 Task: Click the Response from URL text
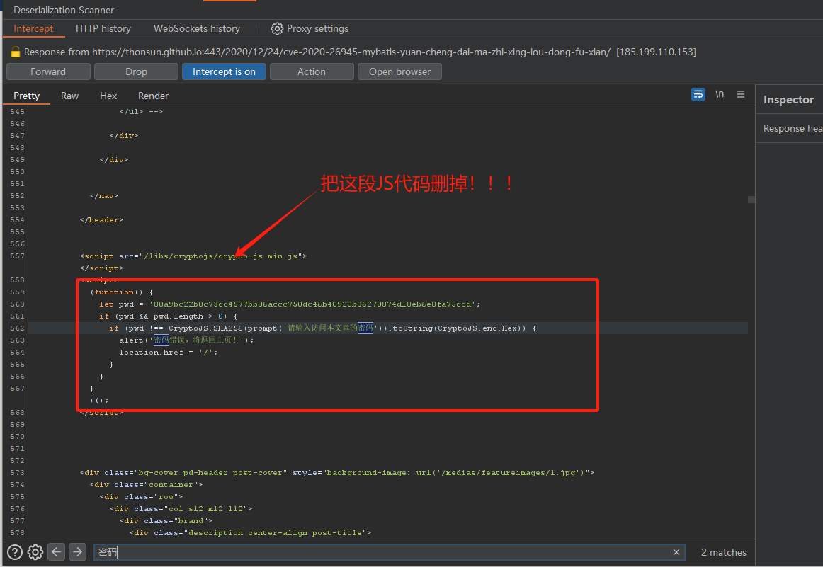tap(317, 52)
